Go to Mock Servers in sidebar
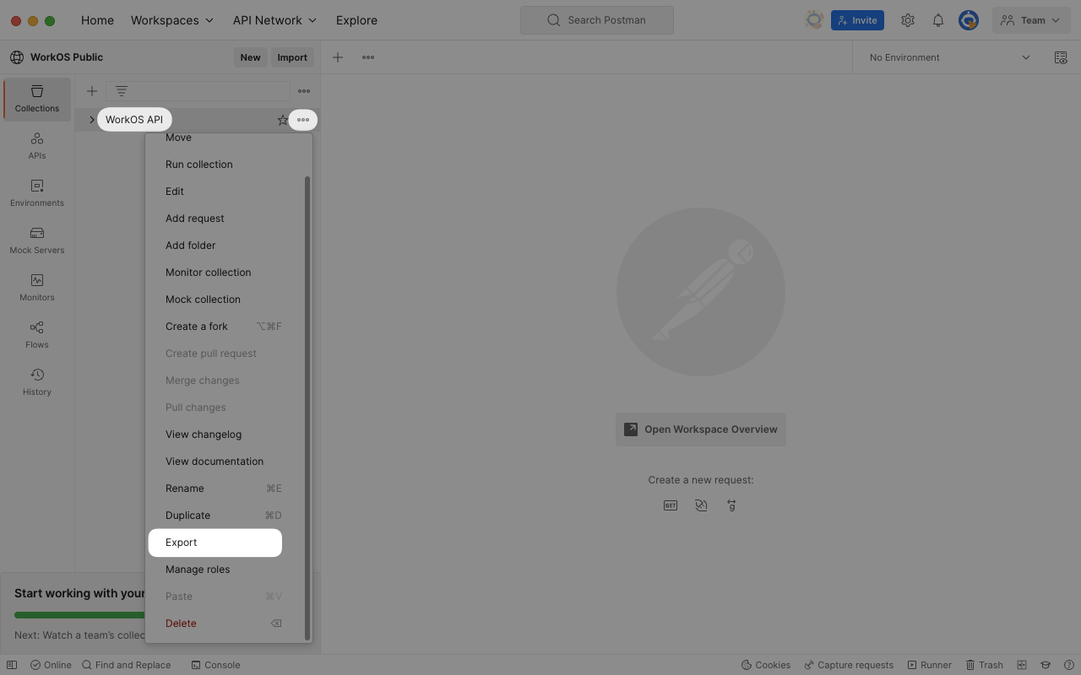Viewport: 1081px width, 675px height. click(x=37, y=240)
